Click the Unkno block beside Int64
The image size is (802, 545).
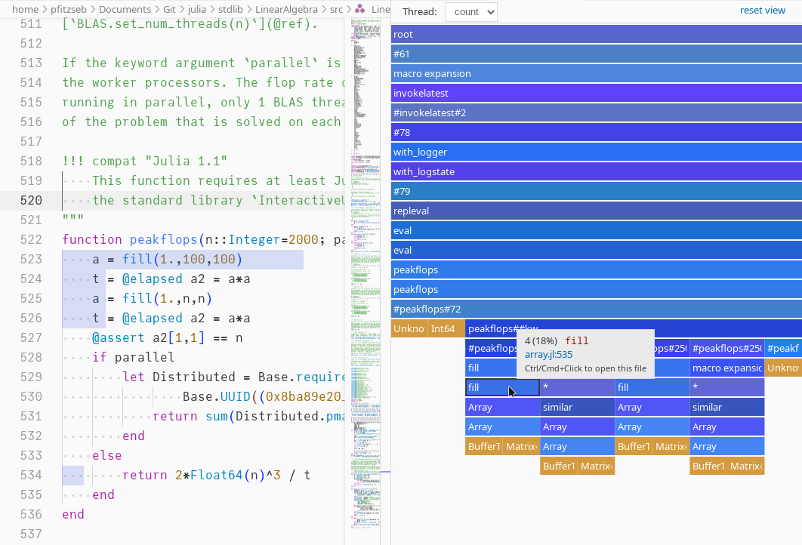coord(409,329)
